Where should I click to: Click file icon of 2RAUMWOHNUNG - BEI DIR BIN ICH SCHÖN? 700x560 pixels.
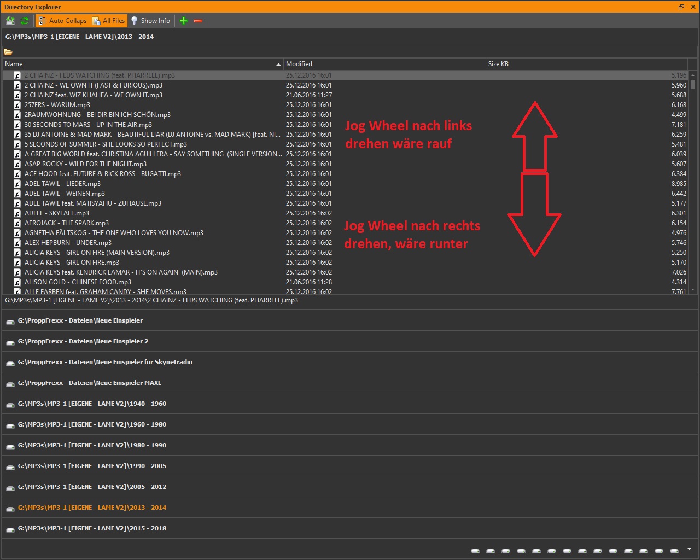17,115
